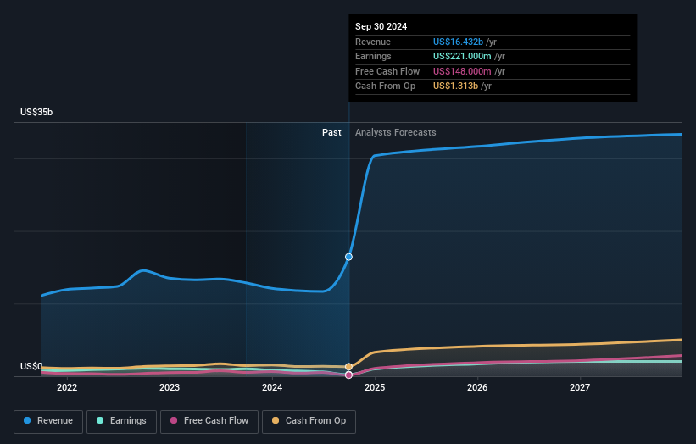This screenshot has height=444, width=696.
Task: Click the Earnings row label in tooltip
Action: [x=373, y=56]
